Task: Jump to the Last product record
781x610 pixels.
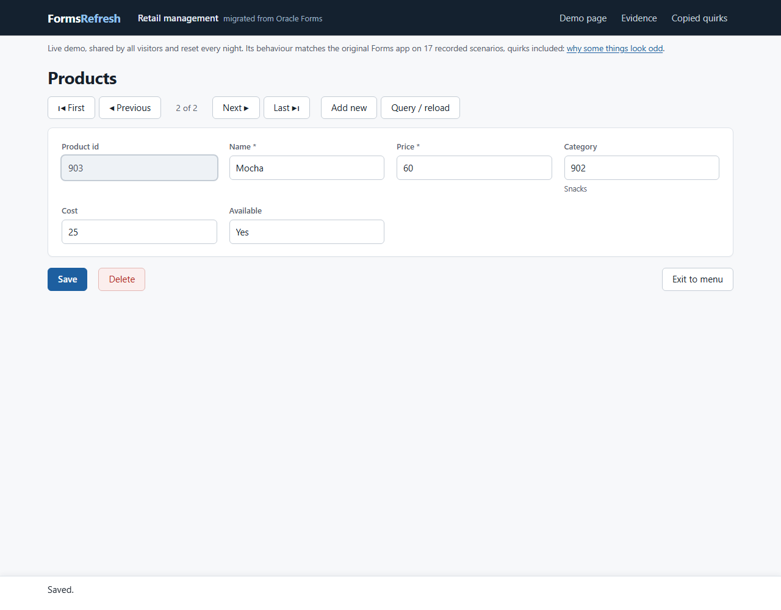Action: pyautogui.click(x=287, y=108)
